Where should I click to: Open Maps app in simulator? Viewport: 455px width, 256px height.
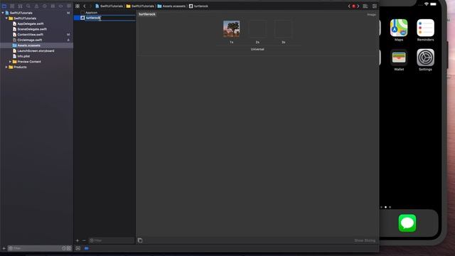[x=399, y=28]
